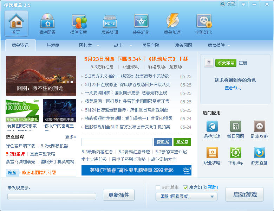The image size is (274, 211).
Task: Open the red 5.2新坐骑 link
Action: pos(15,154)
